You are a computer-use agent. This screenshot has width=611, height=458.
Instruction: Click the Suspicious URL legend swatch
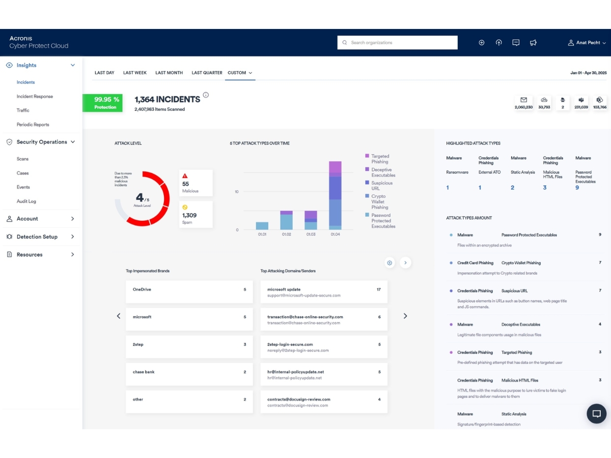(367, 182)
